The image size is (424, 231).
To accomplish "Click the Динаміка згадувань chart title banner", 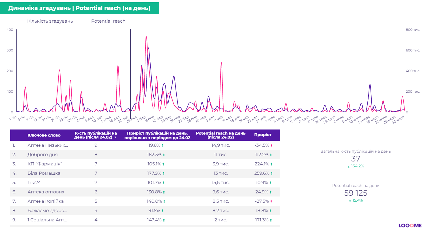I will point(80,8).
